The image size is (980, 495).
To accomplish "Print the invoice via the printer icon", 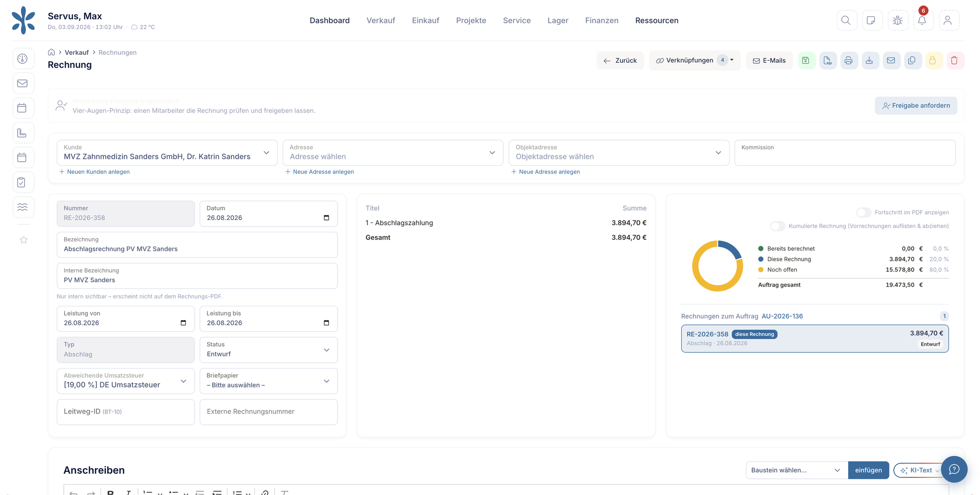I will coord(849,60).
